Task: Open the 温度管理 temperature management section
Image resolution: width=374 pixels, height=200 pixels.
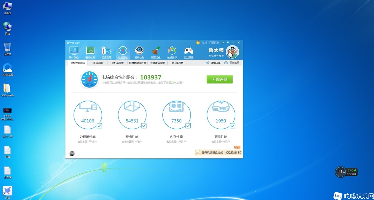Action: pyautogui.click(x=106, y=52)
